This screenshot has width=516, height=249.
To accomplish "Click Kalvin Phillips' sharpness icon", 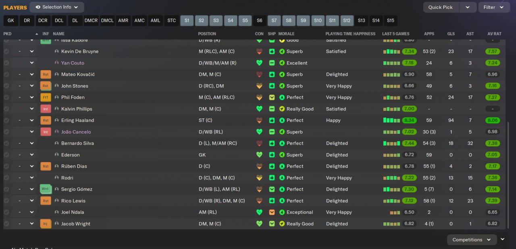I will (x=272, y=109).
